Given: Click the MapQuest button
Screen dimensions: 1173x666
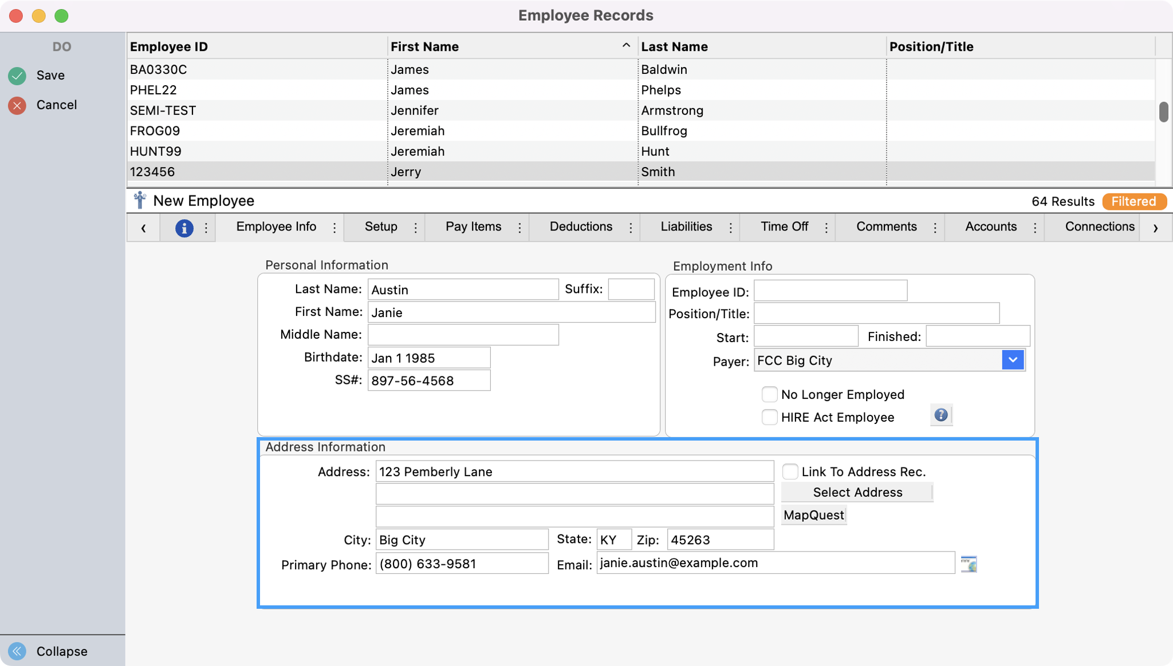Looking at the screenshot, I should click(x=813, y=515).
